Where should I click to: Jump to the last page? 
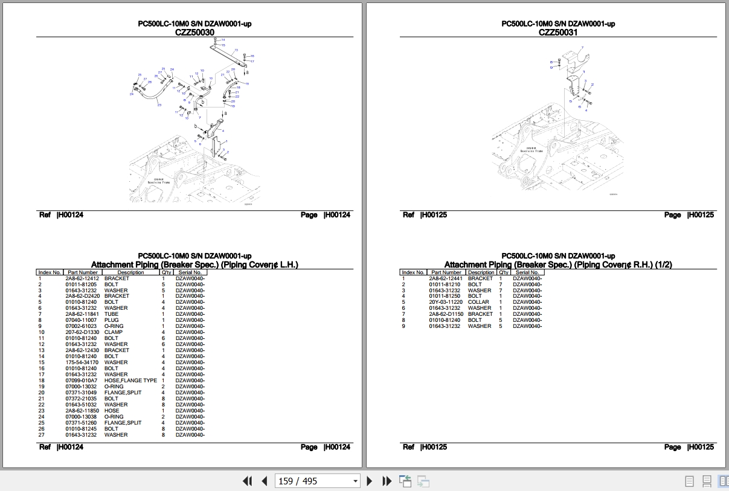point(387,481)
